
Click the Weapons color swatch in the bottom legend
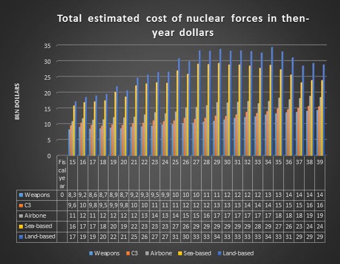[x=91, y=253]
